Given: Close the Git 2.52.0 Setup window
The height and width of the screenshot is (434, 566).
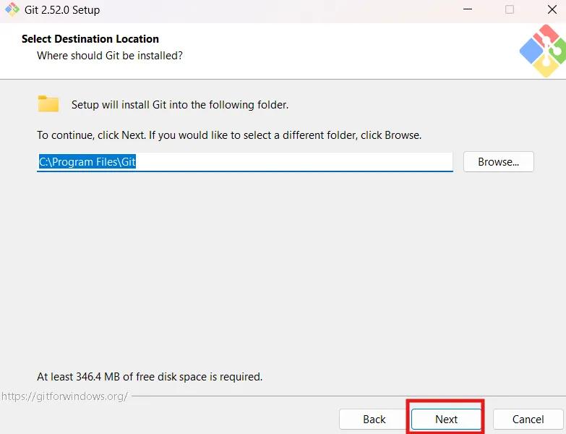Looking at the screenshot, I should point(551,10).
